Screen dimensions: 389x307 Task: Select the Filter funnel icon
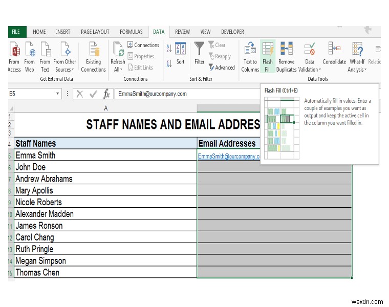(199, 50)
